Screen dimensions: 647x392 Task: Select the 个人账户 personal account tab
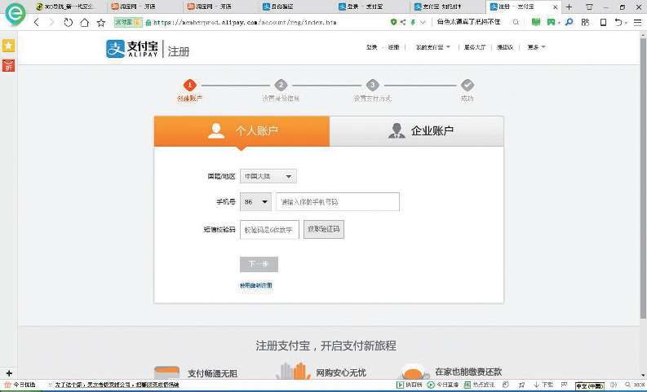242,131
